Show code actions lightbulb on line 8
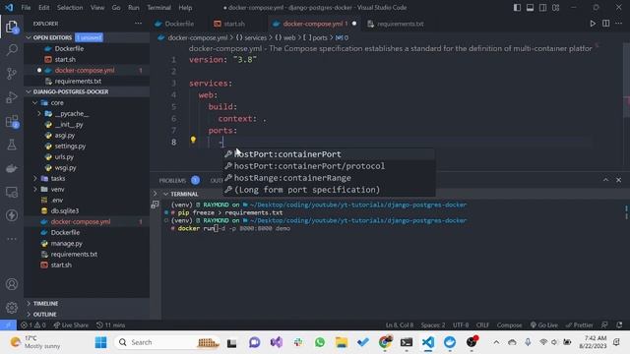Image resolution: width=630 pixels, height=354 pixels. [193, 140]
